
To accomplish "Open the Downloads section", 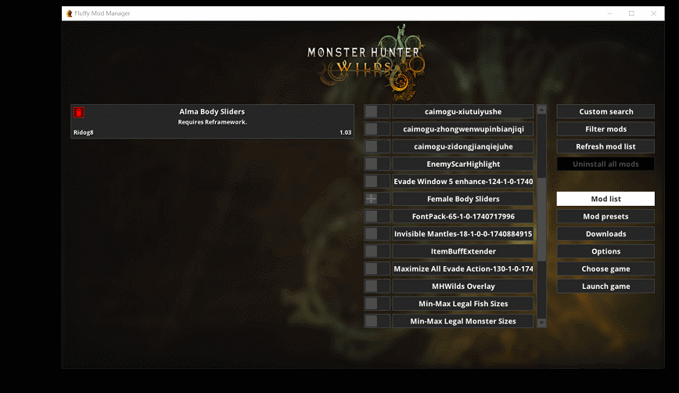I will coord(605,233).
